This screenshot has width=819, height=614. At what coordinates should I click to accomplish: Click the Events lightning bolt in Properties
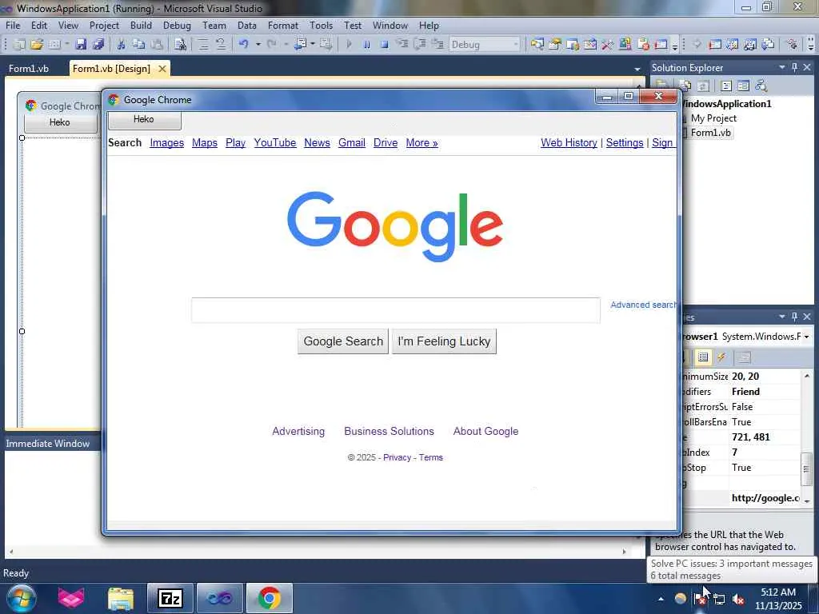[721, 357]
